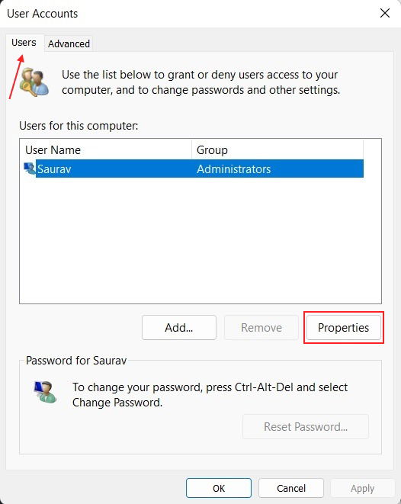401x504 pixels.
Task: Click the two-users-with-key icon
Action: click(x=34, y=82)
